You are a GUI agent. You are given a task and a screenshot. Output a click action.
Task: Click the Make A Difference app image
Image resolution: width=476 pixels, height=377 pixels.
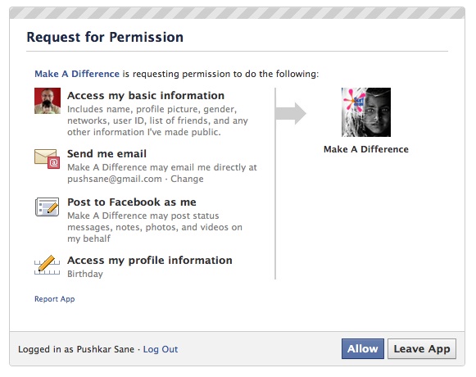coord(366,112)
